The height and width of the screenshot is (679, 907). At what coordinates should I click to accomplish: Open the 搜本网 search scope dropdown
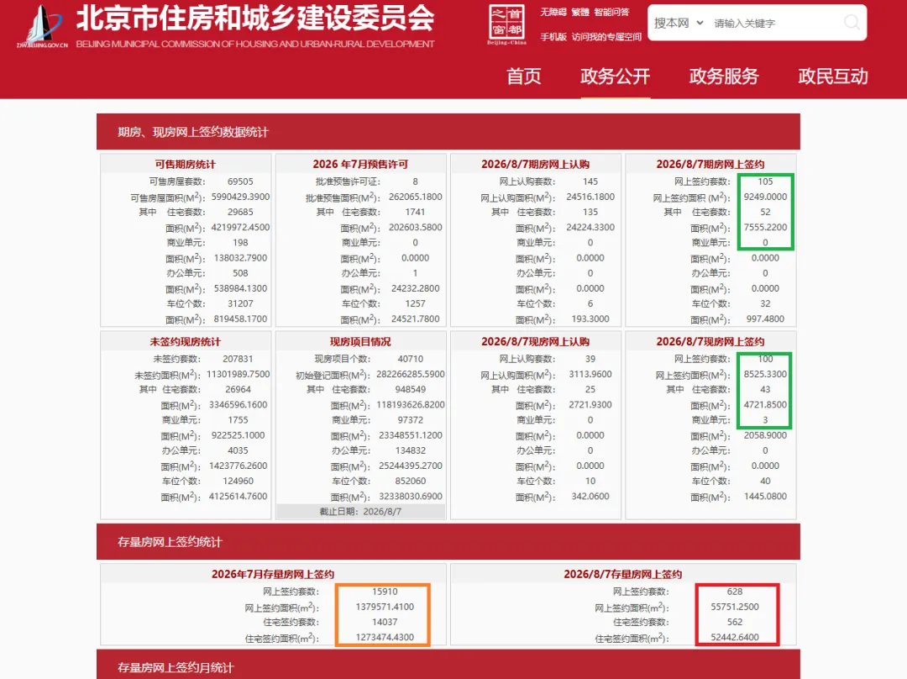pyautogui.click(x=679, y=24)
